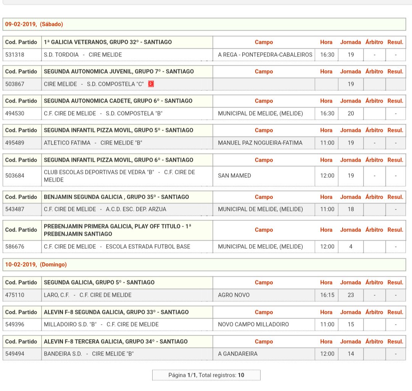The width and height of the screenshot is (412, 391).
Task: Click match code 586676
Action: tap(15, 246)
